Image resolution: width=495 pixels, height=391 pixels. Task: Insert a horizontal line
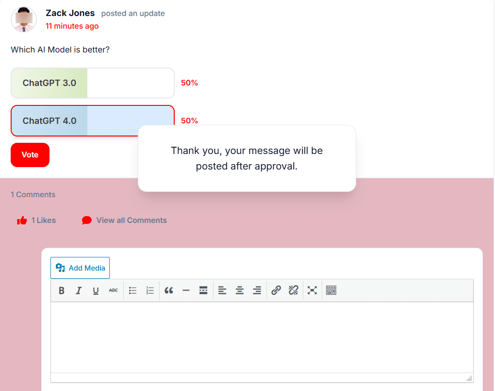(x=186, y=290)
